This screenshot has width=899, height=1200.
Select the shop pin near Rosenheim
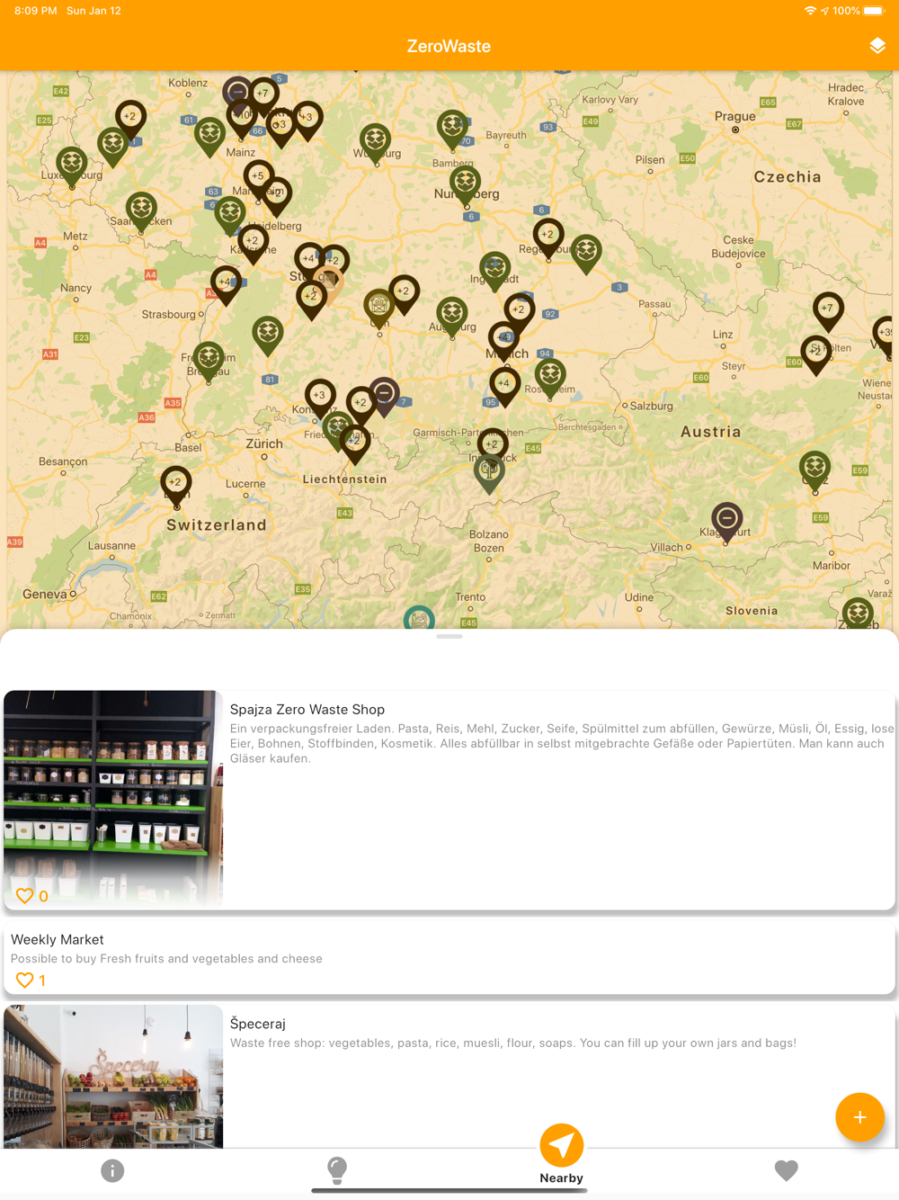tap(550, 375)
